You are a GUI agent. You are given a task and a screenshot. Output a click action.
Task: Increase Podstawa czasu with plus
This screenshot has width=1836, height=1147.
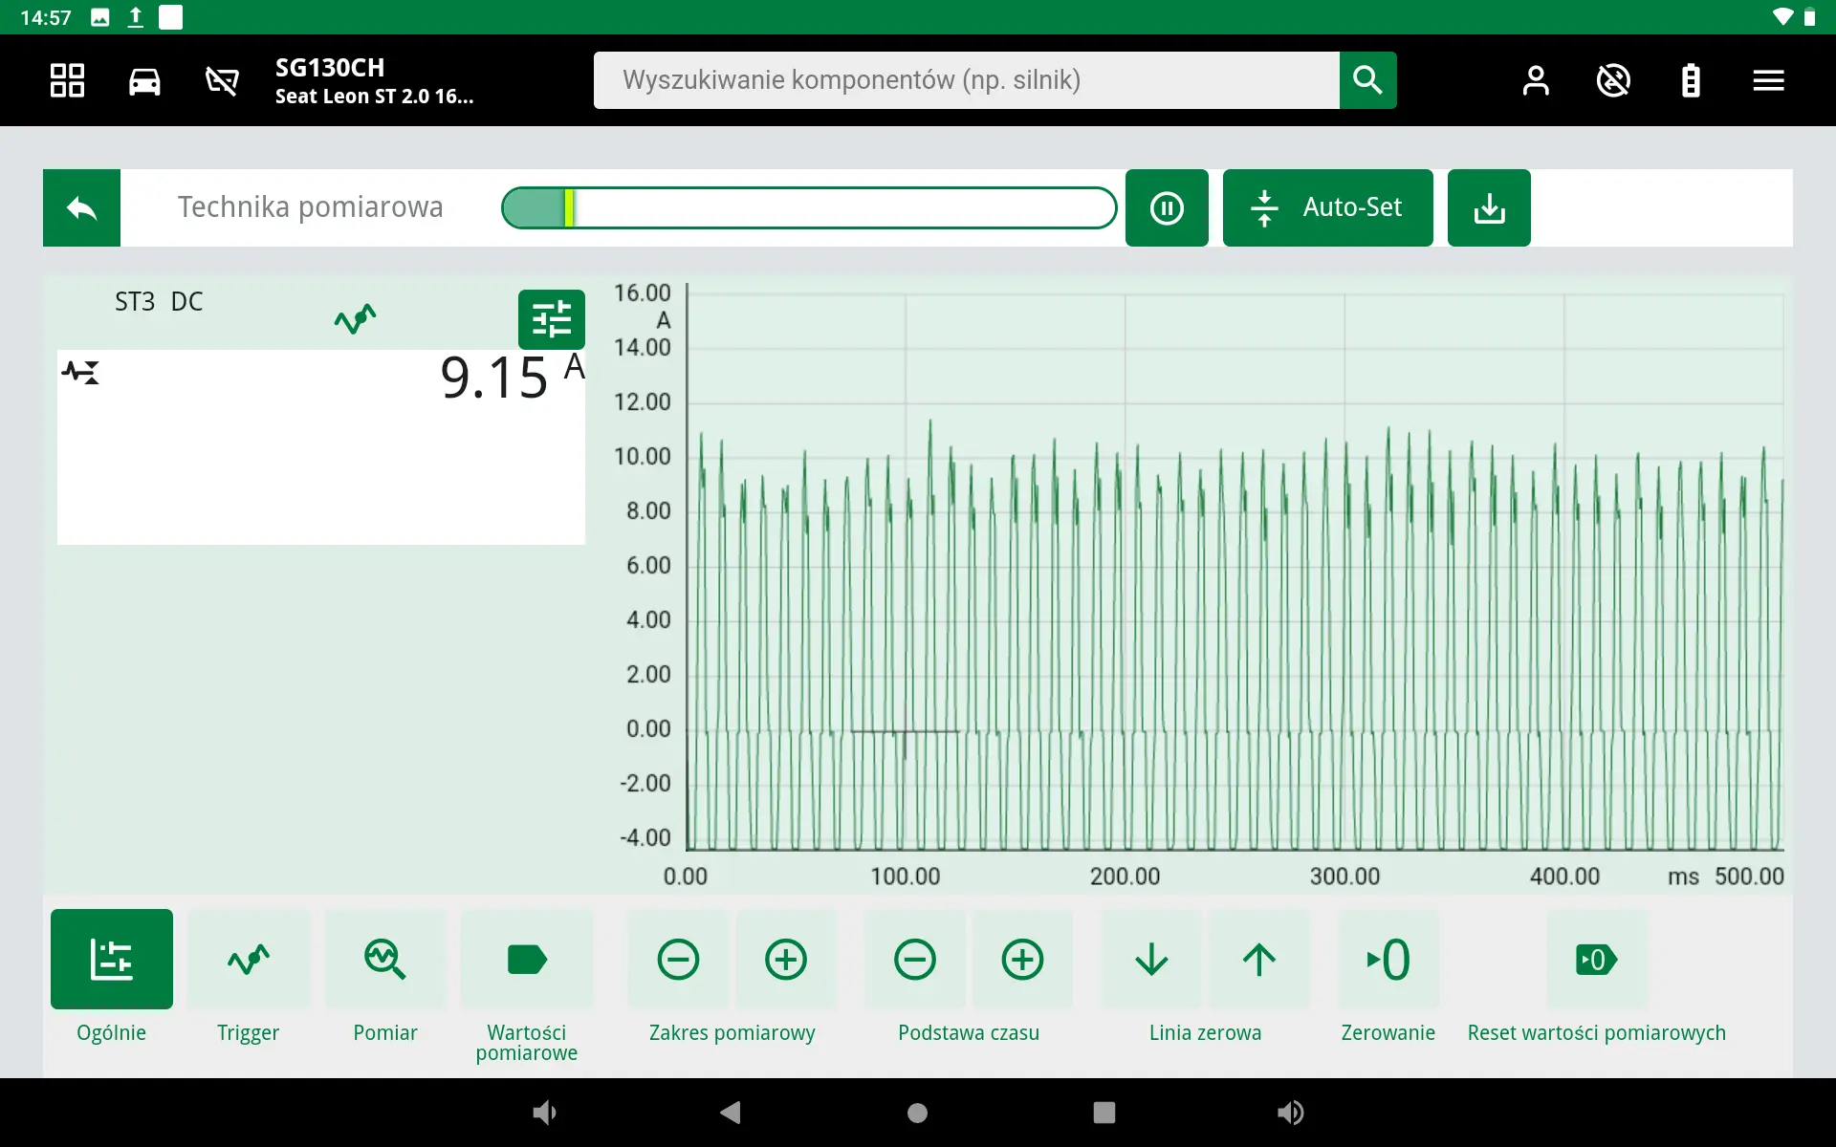1022,959
